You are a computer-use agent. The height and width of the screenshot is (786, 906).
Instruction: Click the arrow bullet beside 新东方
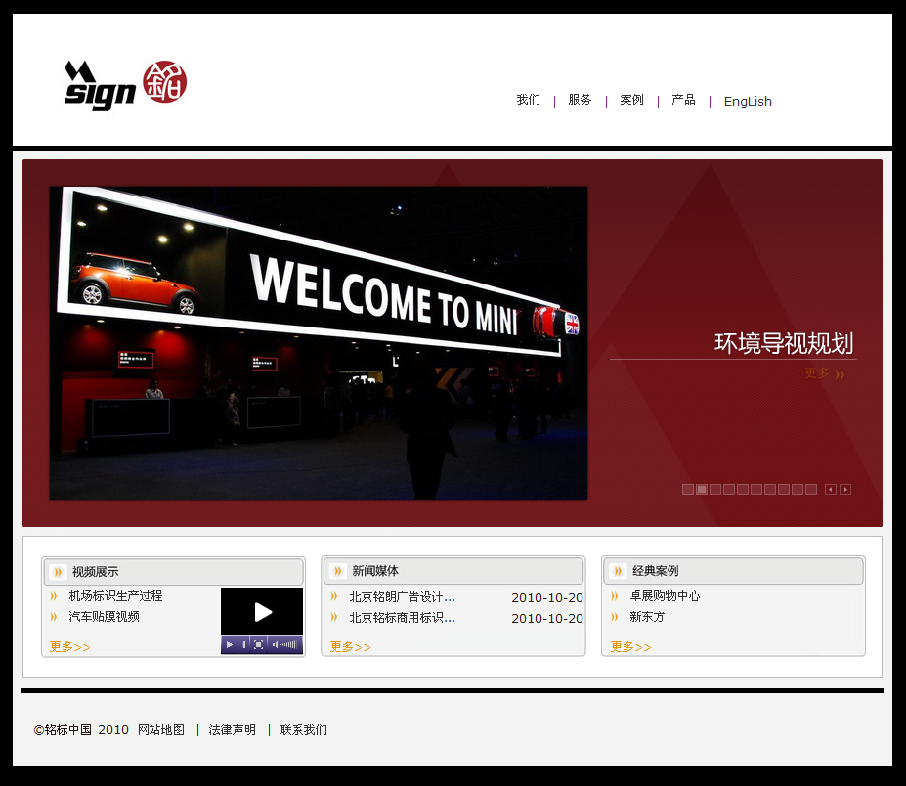[614, 617]
